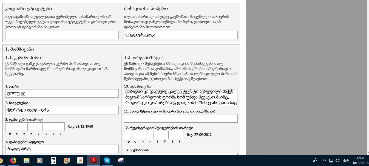Click the 12. რეგისტრაციის/დაფუძნების თარიღი label
Viewport: 369px width, 166px height.
pos(158,128)
